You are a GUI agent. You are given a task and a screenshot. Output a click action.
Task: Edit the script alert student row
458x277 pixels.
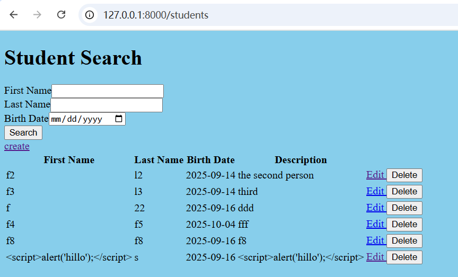click(x=376, y=257)
